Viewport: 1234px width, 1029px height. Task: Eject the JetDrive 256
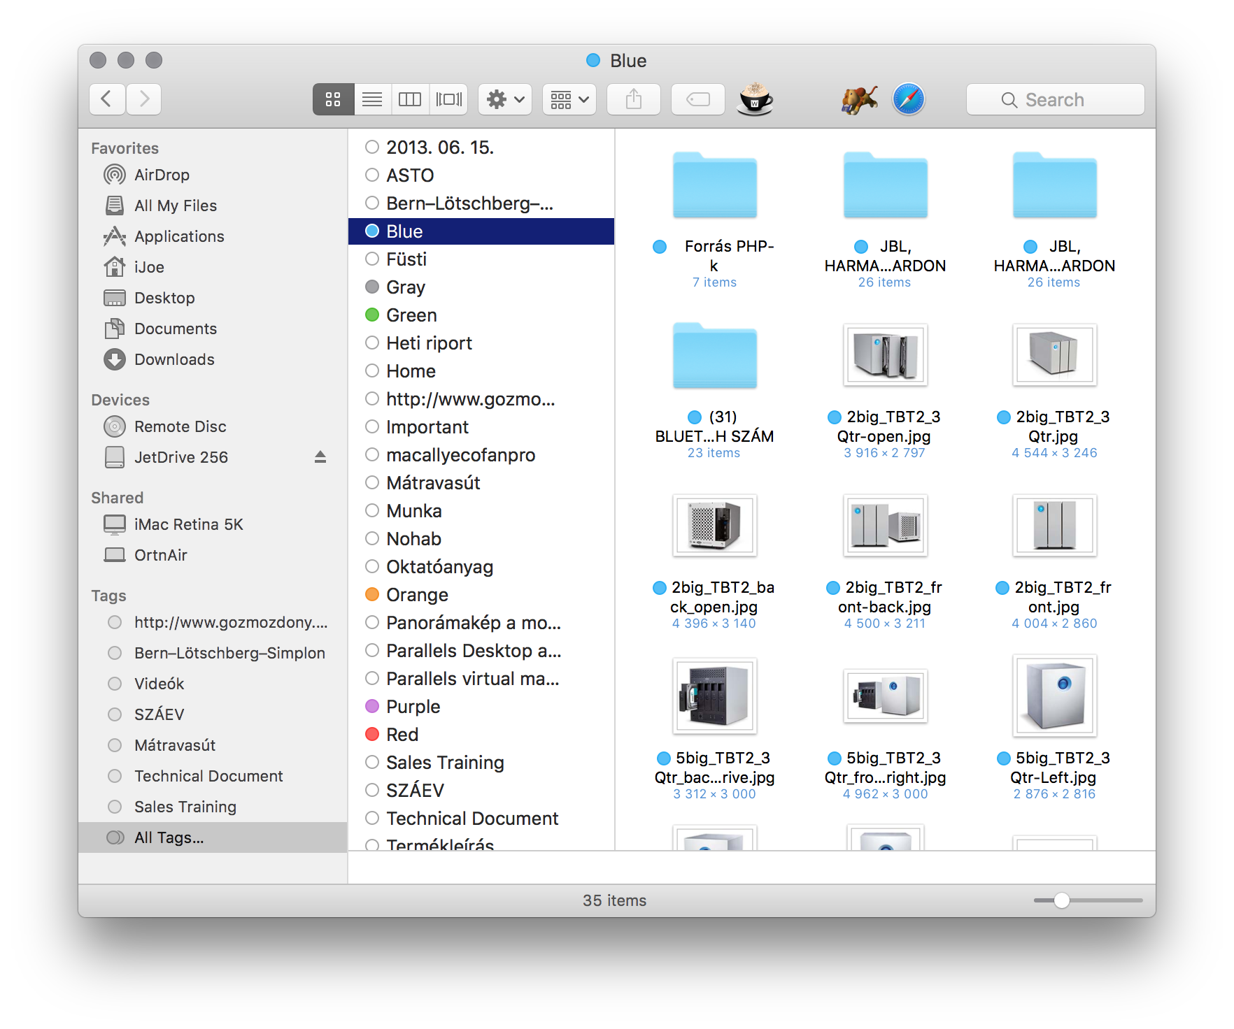[320, 457]
